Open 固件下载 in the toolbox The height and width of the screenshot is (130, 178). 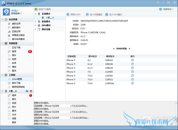click(16, 83)
